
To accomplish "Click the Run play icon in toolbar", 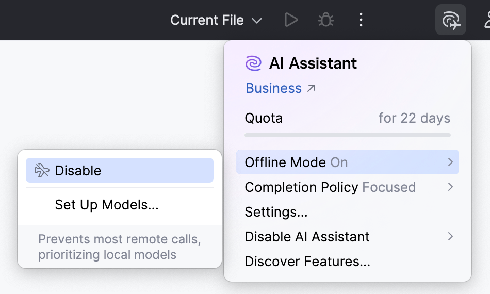I will coord(291,20).
